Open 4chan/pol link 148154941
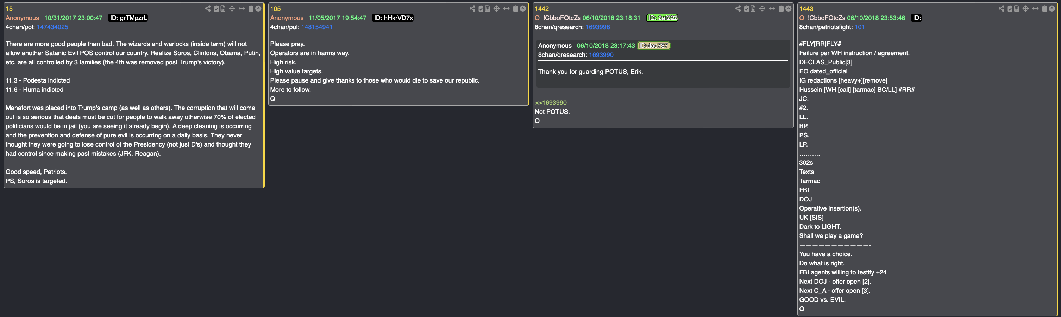1061x317 pixels. (317, 27)
